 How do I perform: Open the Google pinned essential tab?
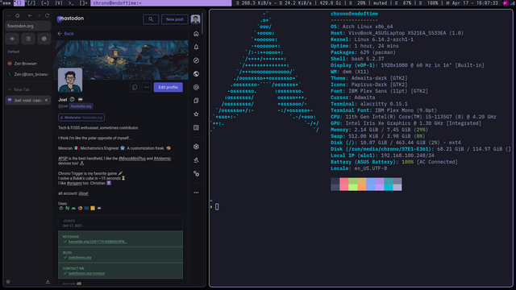pos(44,39)
